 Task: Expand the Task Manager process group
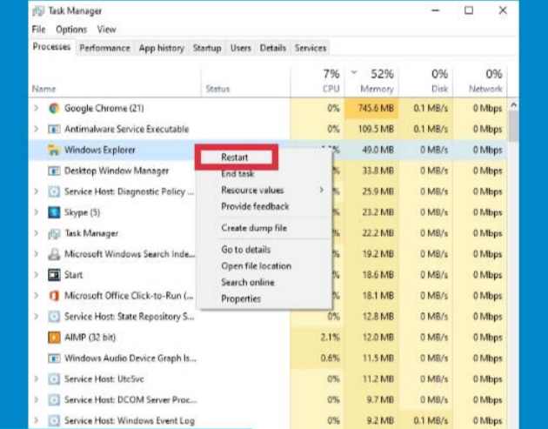tap(36, 233)
